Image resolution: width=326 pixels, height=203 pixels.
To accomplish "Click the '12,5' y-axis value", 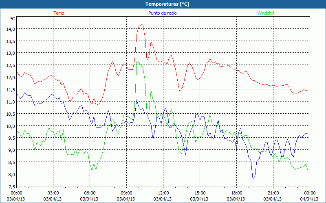I will (x=11, y=65).
